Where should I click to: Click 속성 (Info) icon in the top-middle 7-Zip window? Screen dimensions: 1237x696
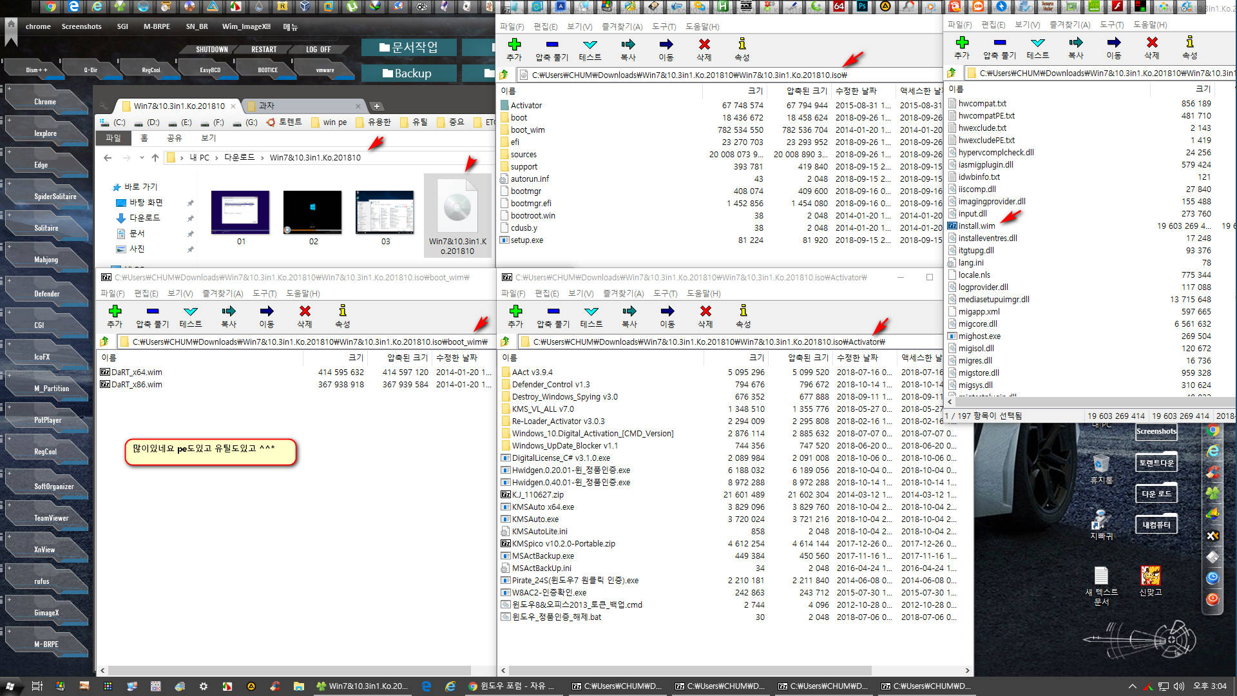pos(742,44)
